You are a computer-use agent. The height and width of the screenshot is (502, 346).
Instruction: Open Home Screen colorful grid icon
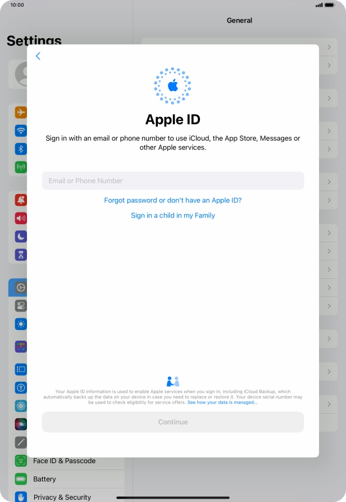pos(21,346)
